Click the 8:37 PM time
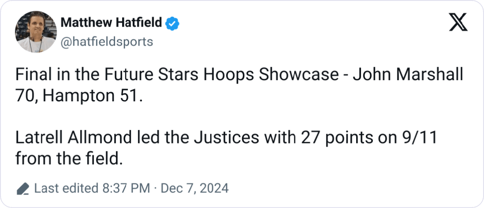The image size is (484, 208). pos(125,189)
